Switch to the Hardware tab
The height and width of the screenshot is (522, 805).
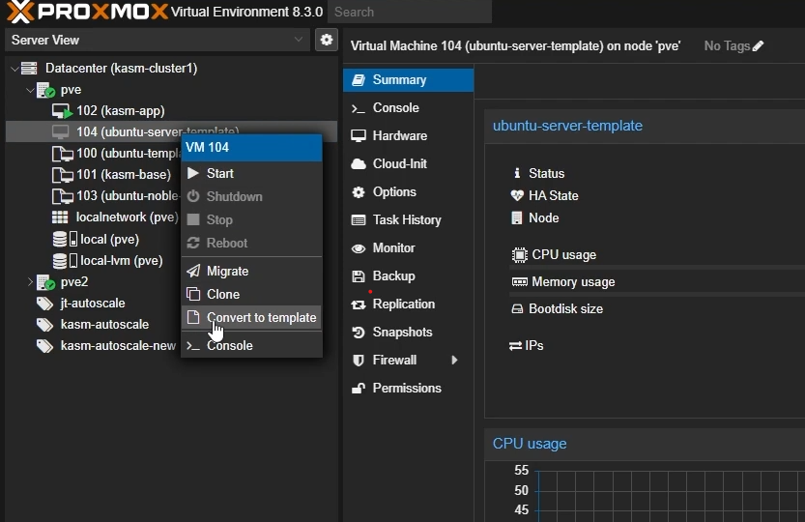[399, 135]
